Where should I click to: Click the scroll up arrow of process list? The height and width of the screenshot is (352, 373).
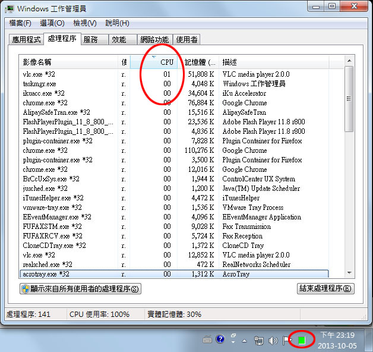point(349,61)
